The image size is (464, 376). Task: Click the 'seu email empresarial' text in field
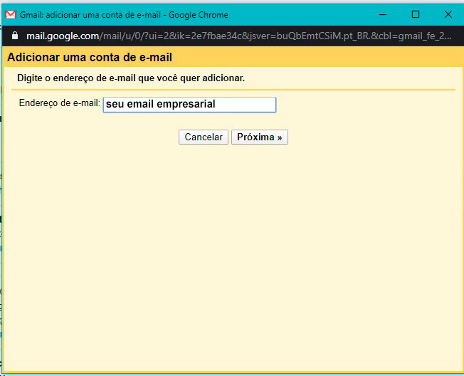pos(160,105)
